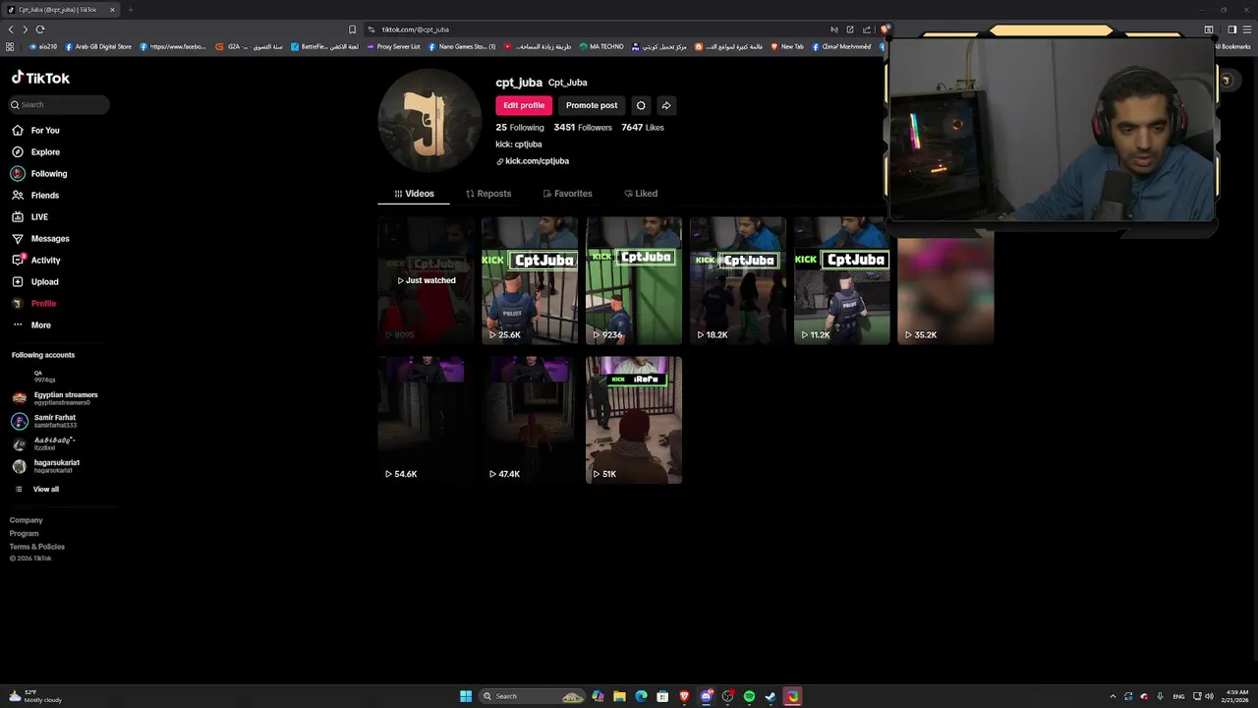Image resolution: width=1258 pixels, height=708 pixels.
Task: Show hidden system tray icons chevron
Action: click(1113, 696)
